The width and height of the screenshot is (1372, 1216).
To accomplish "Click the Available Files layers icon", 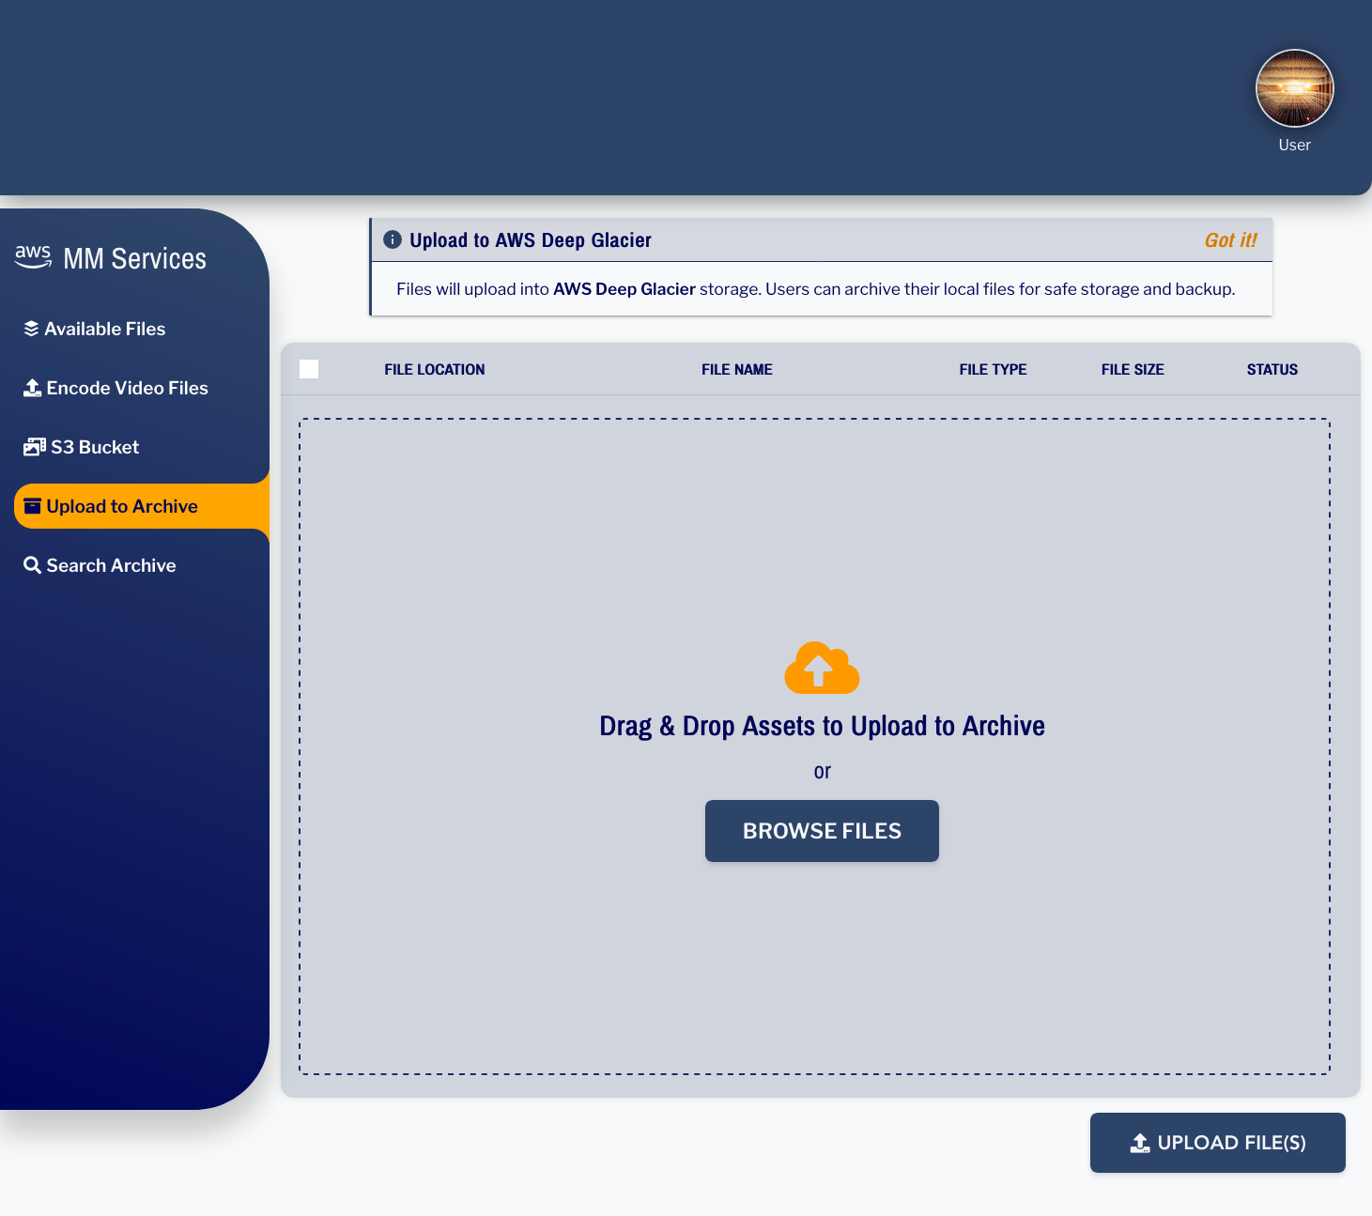I will click(x=31, y=329).
